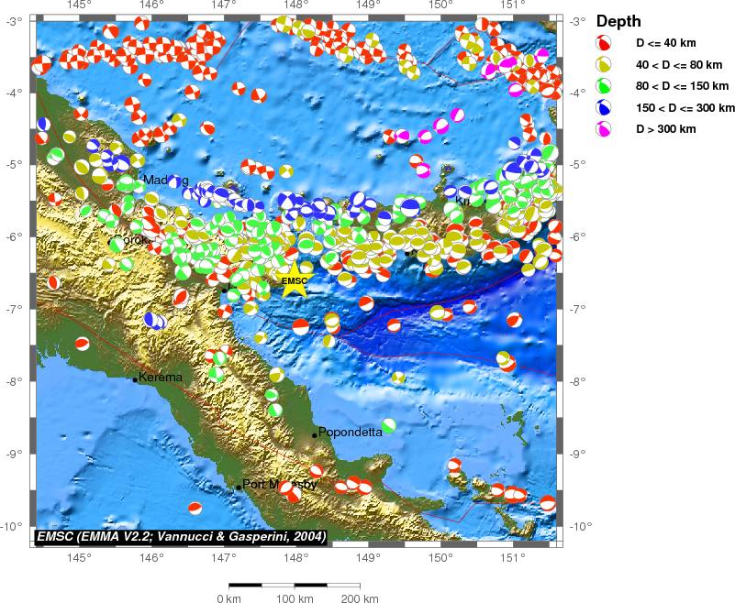Click the black city dot beside Kerema
The width and height of the screenshot is (735, 603).
click(135, 379)
